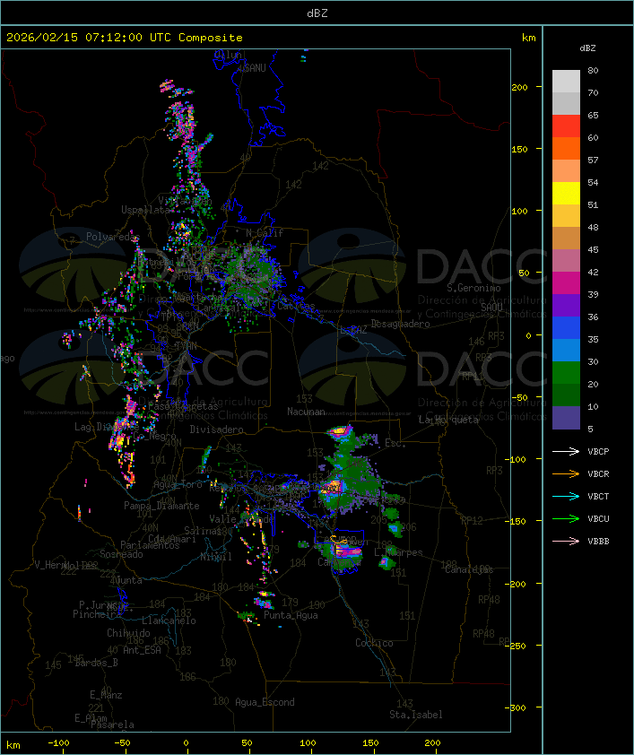Click the E_Manz map label
634x755 pixels.
[106, 695]
